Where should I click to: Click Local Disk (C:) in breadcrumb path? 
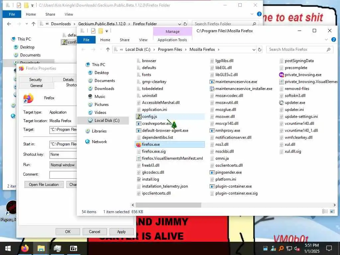tap(138, 49)
